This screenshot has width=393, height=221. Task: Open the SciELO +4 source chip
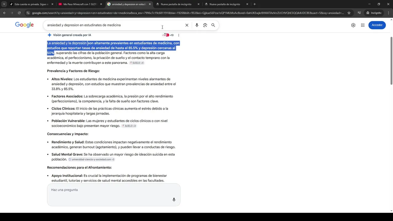[137, 63]
